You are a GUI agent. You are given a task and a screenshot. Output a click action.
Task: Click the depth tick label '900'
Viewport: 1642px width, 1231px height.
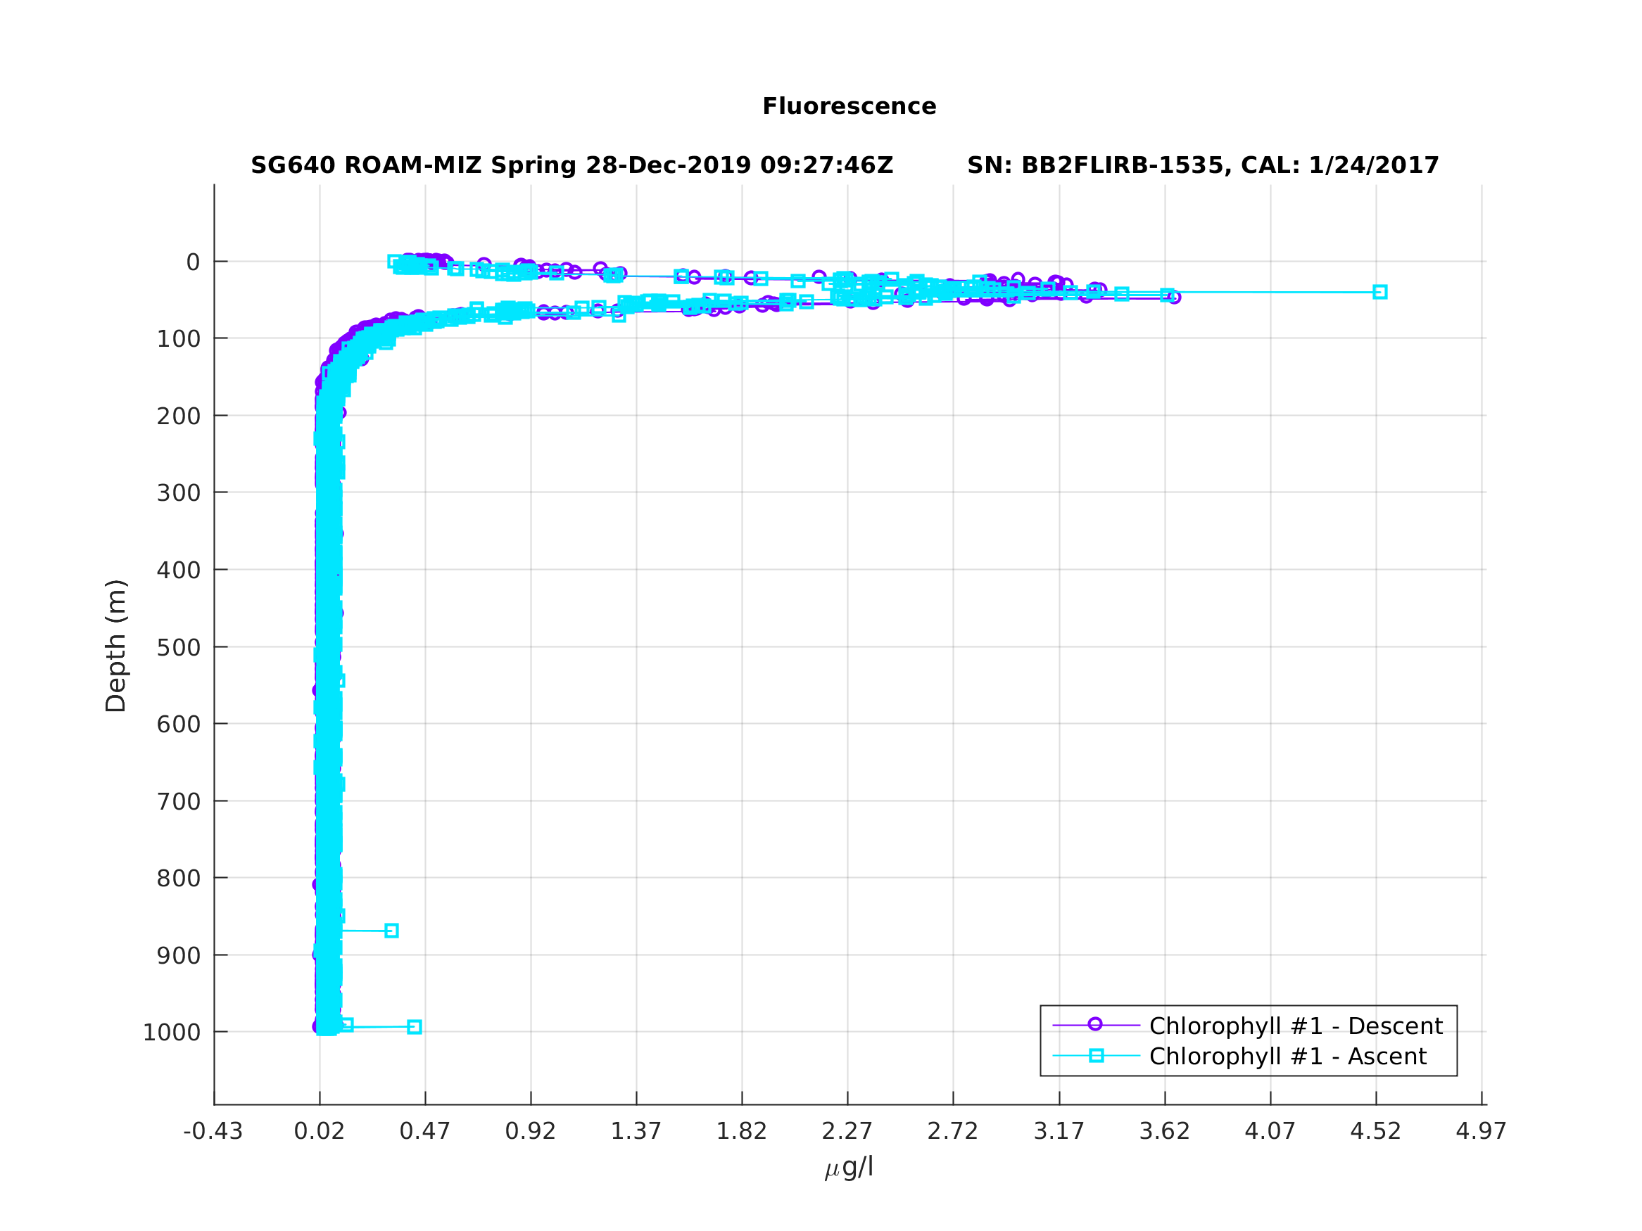click(178, 957)
